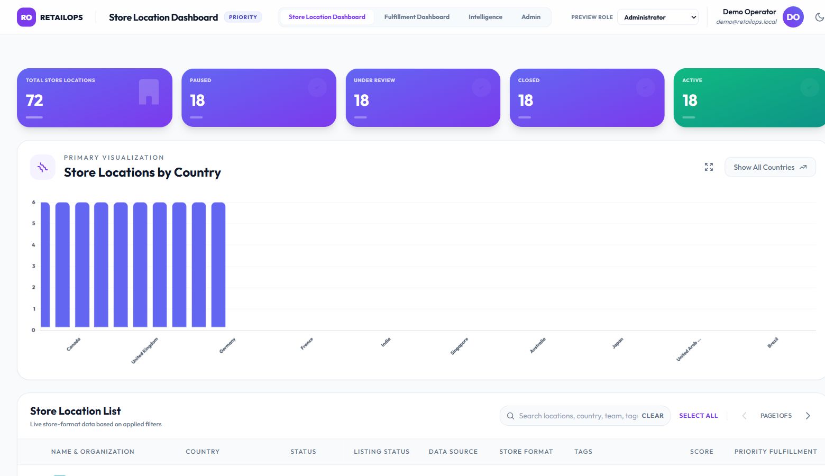Toggle dark mode moon icon

(x=819, y=17)
